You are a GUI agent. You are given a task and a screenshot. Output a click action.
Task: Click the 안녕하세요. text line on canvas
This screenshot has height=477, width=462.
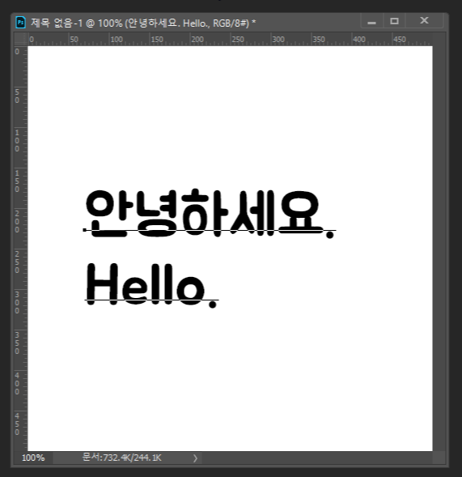210,214
